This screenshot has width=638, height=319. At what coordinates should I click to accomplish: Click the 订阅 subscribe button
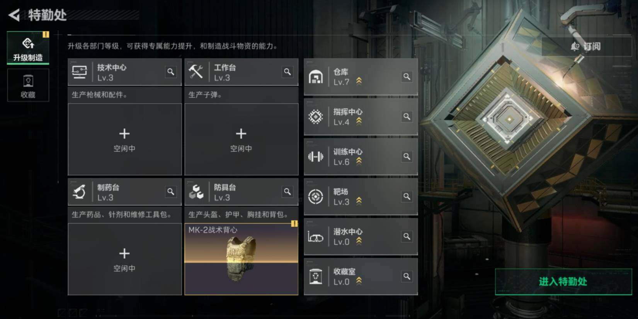click(x=586, y=47)
